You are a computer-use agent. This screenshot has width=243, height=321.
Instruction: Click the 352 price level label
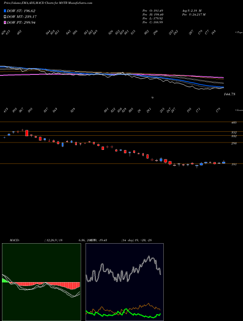pos(234,133)
